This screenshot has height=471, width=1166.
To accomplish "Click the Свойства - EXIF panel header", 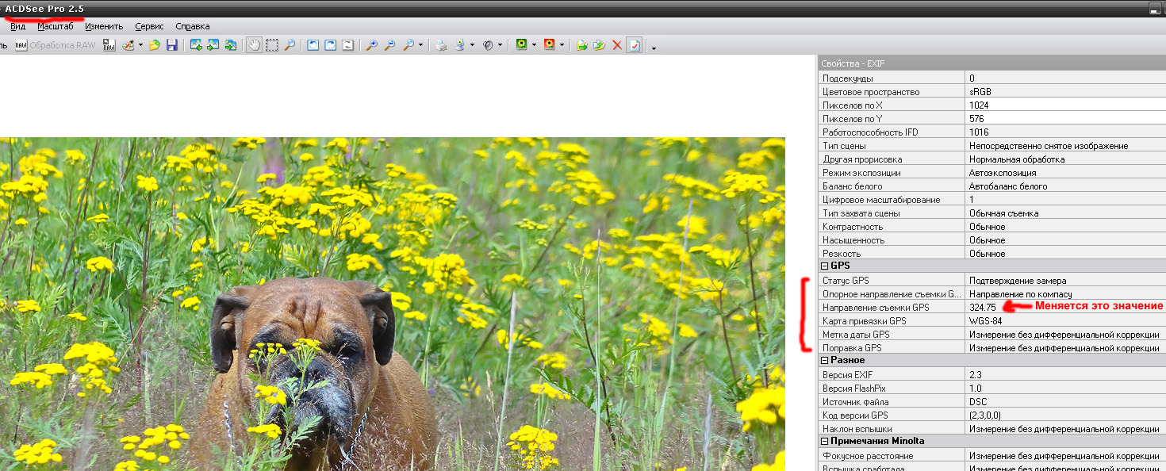I will point(991,63).
